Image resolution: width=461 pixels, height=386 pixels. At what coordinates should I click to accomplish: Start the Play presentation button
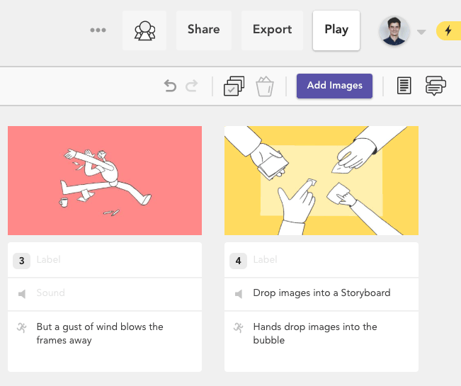point(336,30)
